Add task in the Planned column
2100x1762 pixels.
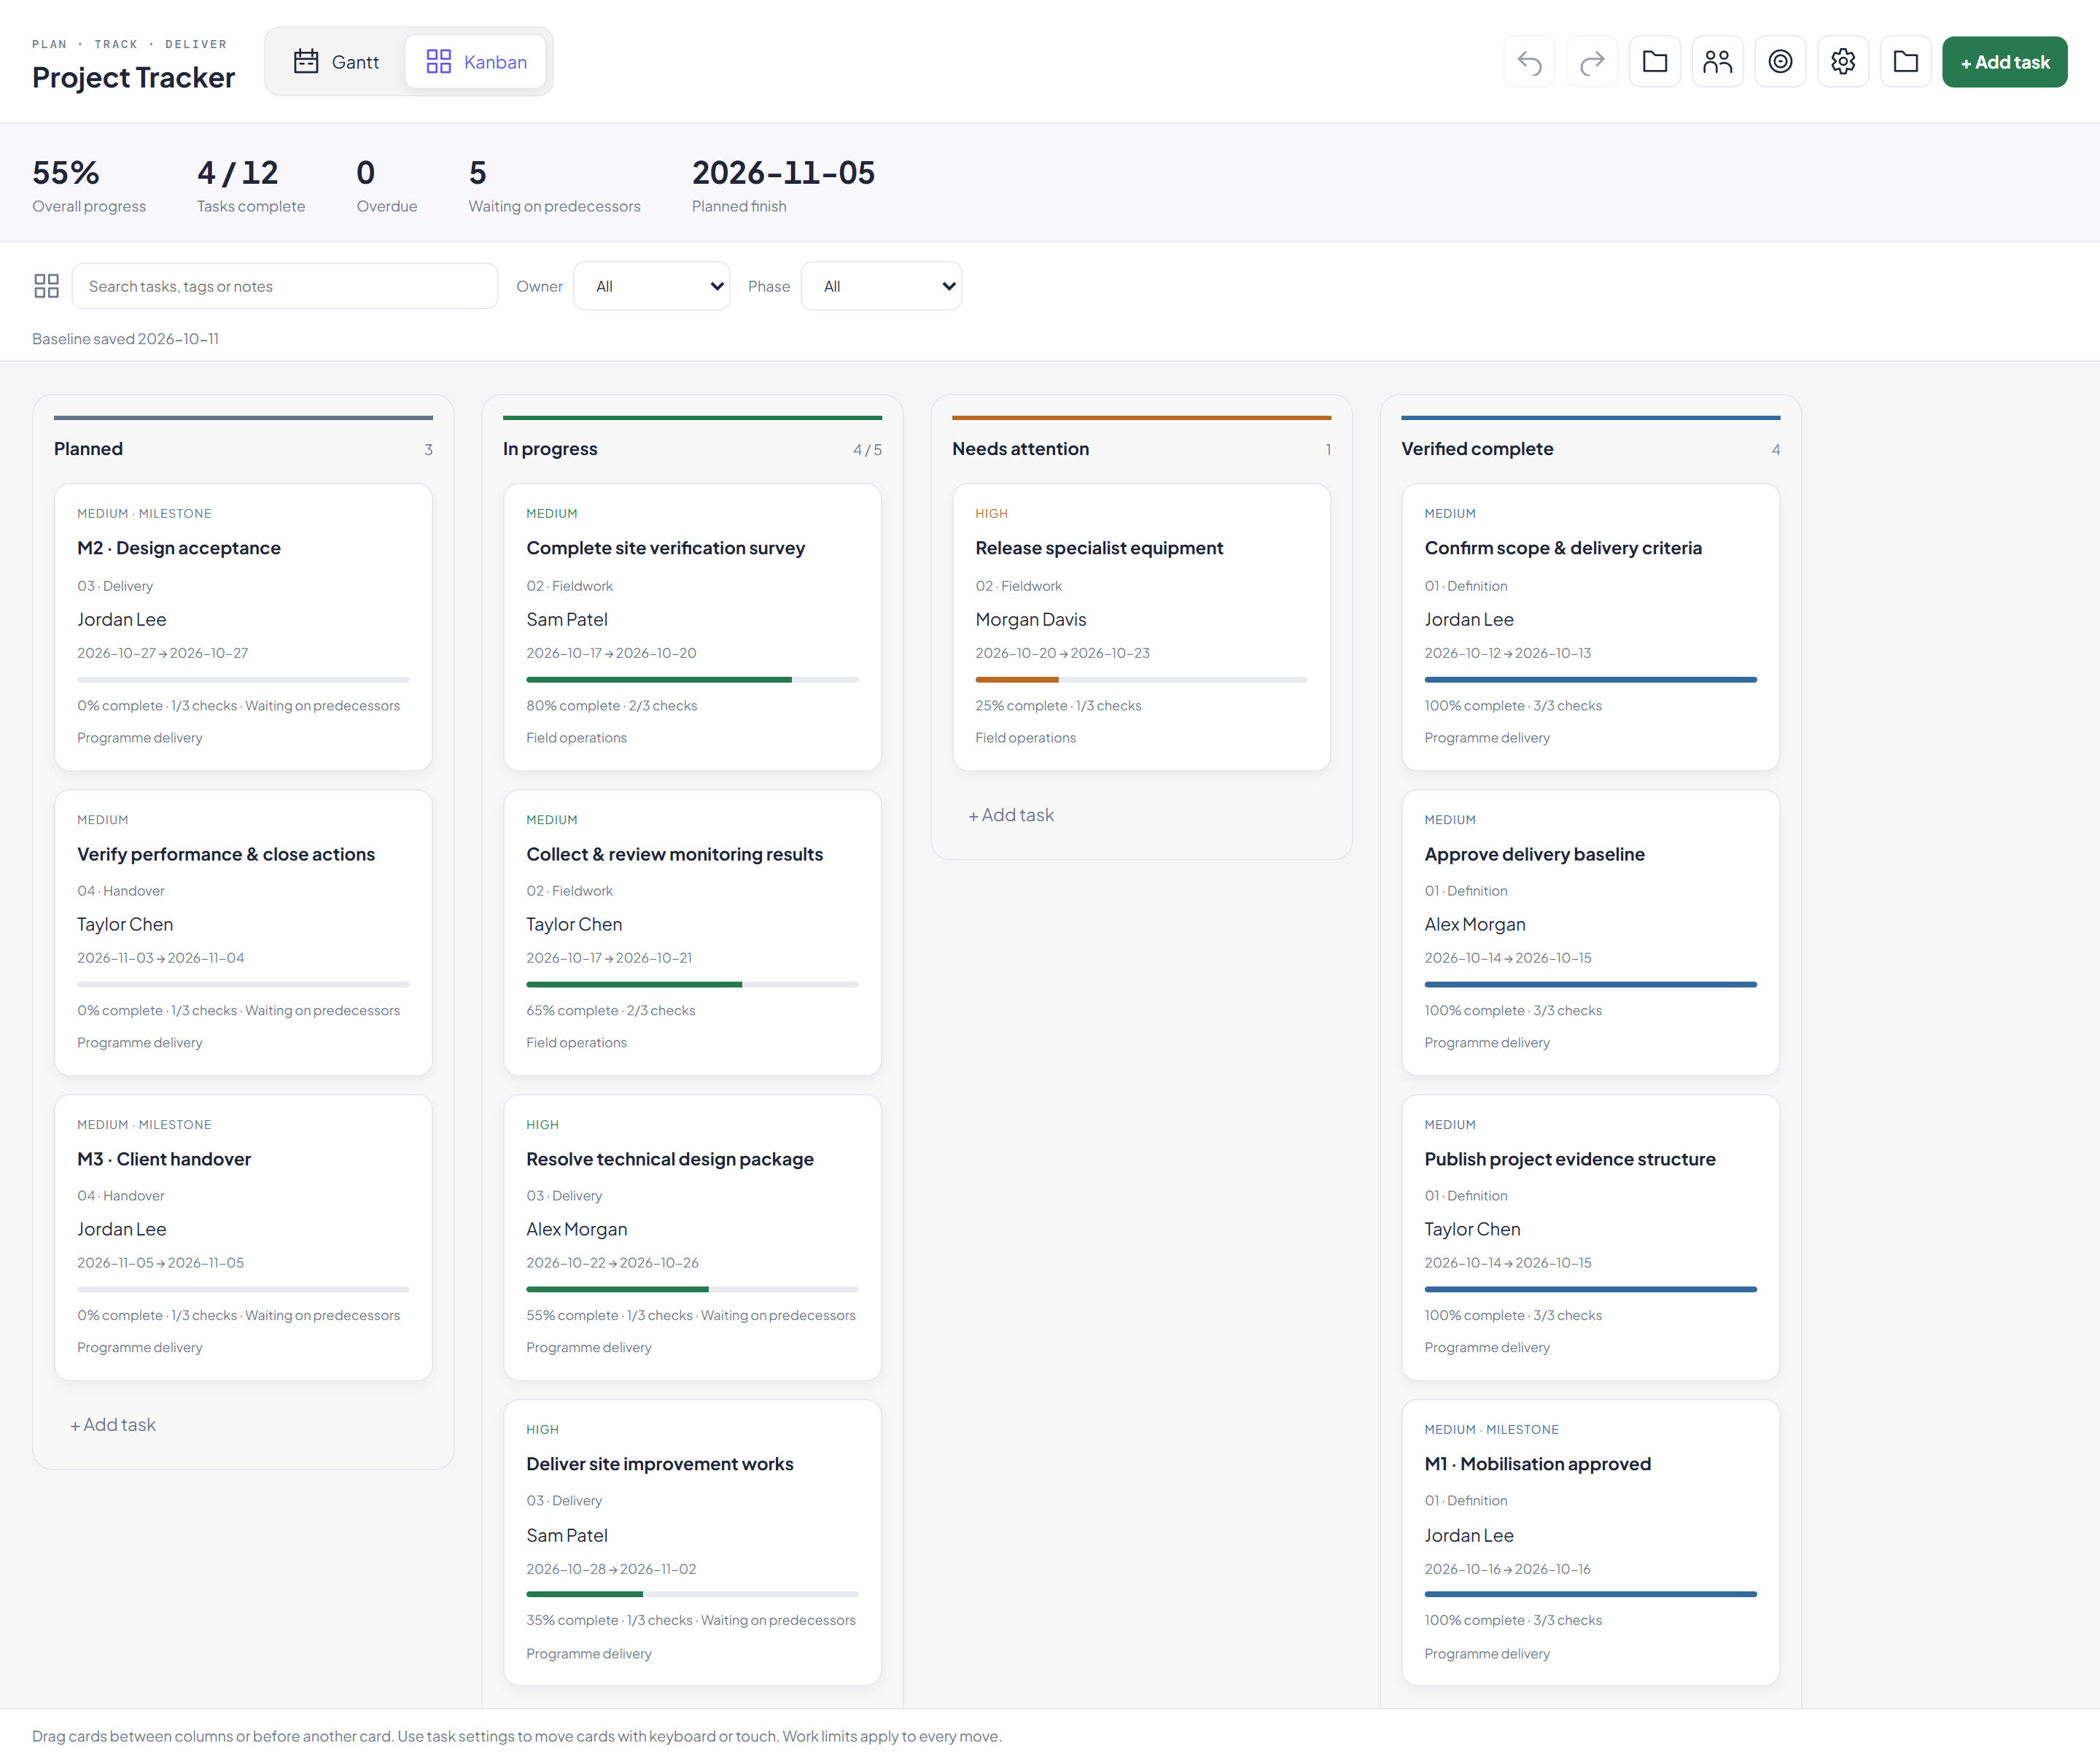tap(113, 1425)
